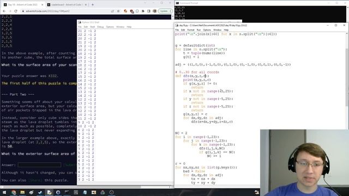Close the Leaderboard tab

86,5
